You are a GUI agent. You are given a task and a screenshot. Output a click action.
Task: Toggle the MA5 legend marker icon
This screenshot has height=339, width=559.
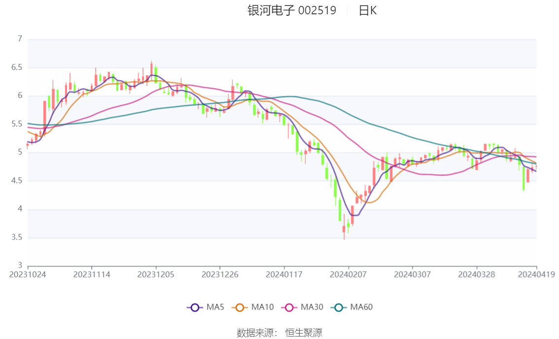(x=195, y=308)
